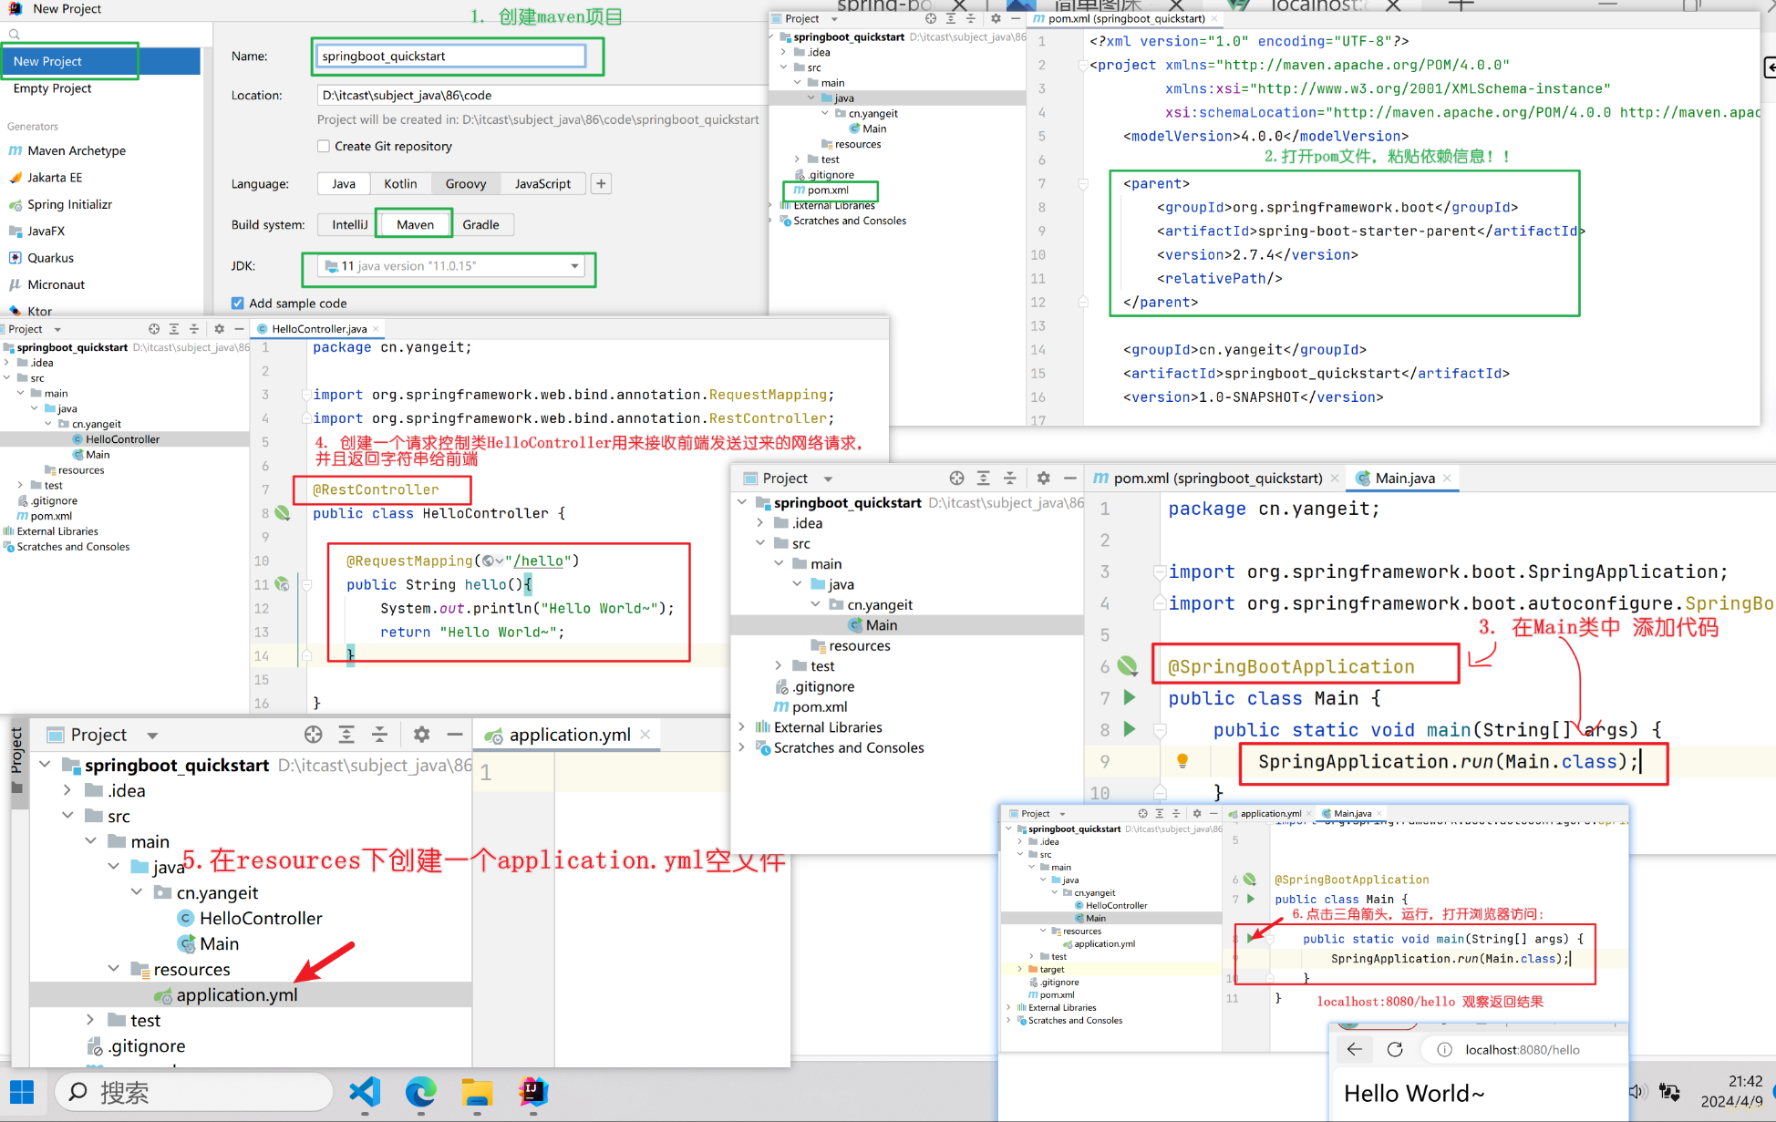Open Visual Studio Code from the taskbar

365,1091
